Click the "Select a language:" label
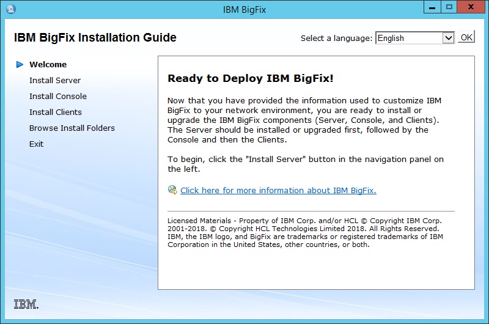The width and height of the screenshot is (489, 324). pyautogui.click(x=336, y=38)
